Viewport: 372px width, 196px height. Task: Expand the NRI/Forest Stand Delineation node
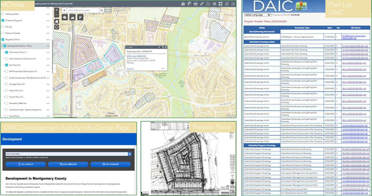(4, 71)
